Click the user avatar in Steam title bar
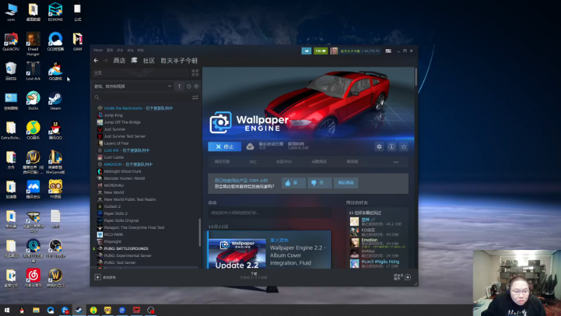This screenshot has height=316, width=561. click(334, 51)
